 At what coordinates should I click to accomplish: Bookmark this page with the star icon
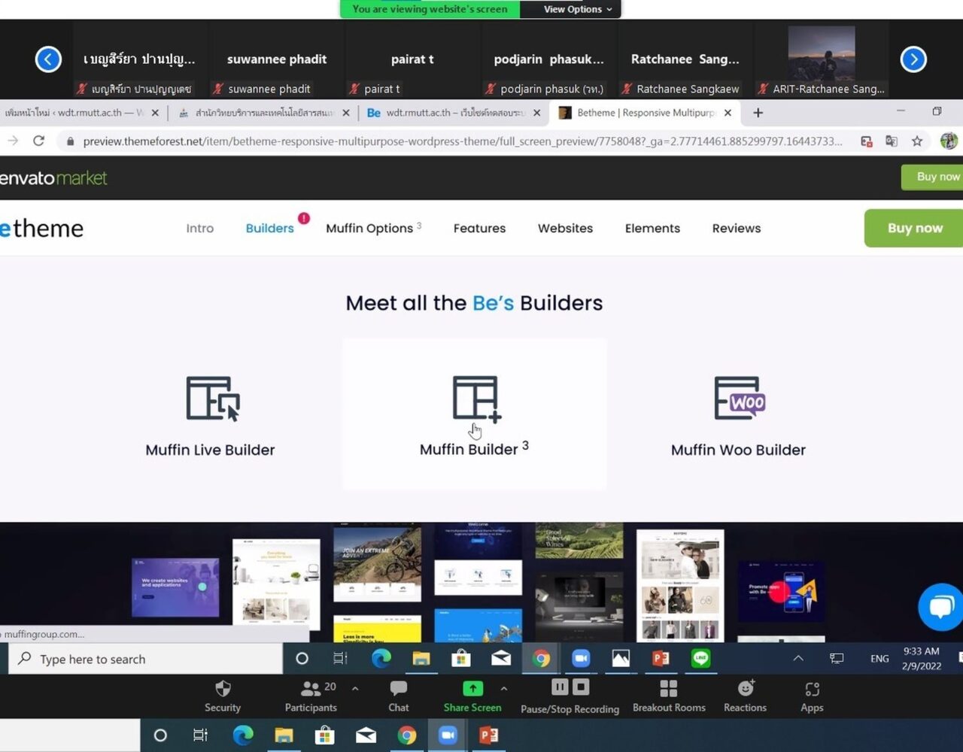pos(917,141)
